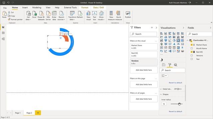Adjust the Inner radius slider
This screenshot has width=213, height=119.
[179, 104]
